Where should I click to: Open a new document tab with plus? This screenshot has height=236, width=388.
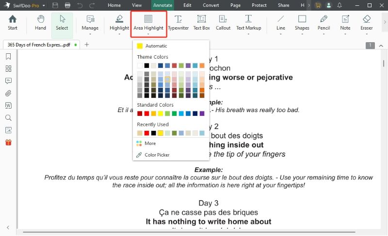87,45
